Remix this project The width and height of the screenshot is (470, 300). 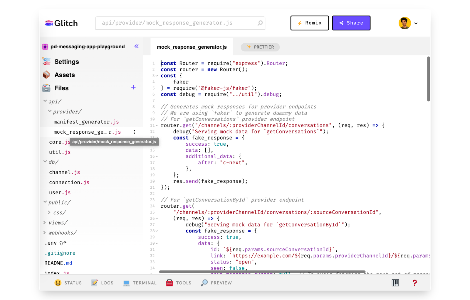click(309, 23)
